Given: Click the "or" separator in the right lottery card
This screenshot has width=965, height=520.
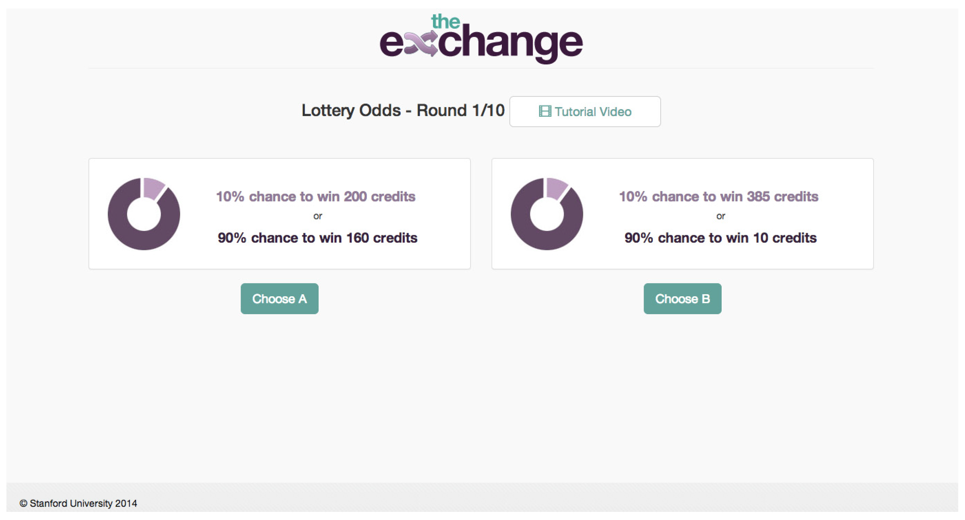Looking at the screenshot, I should click(x=720, y=216).
